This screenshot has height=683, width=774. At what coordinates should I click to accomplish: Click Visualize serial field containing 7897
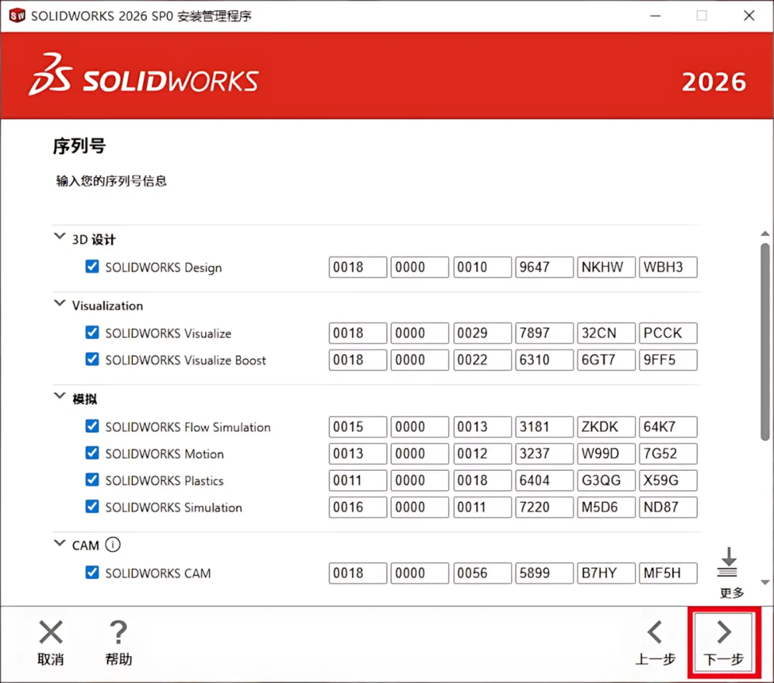pos(544,333)
